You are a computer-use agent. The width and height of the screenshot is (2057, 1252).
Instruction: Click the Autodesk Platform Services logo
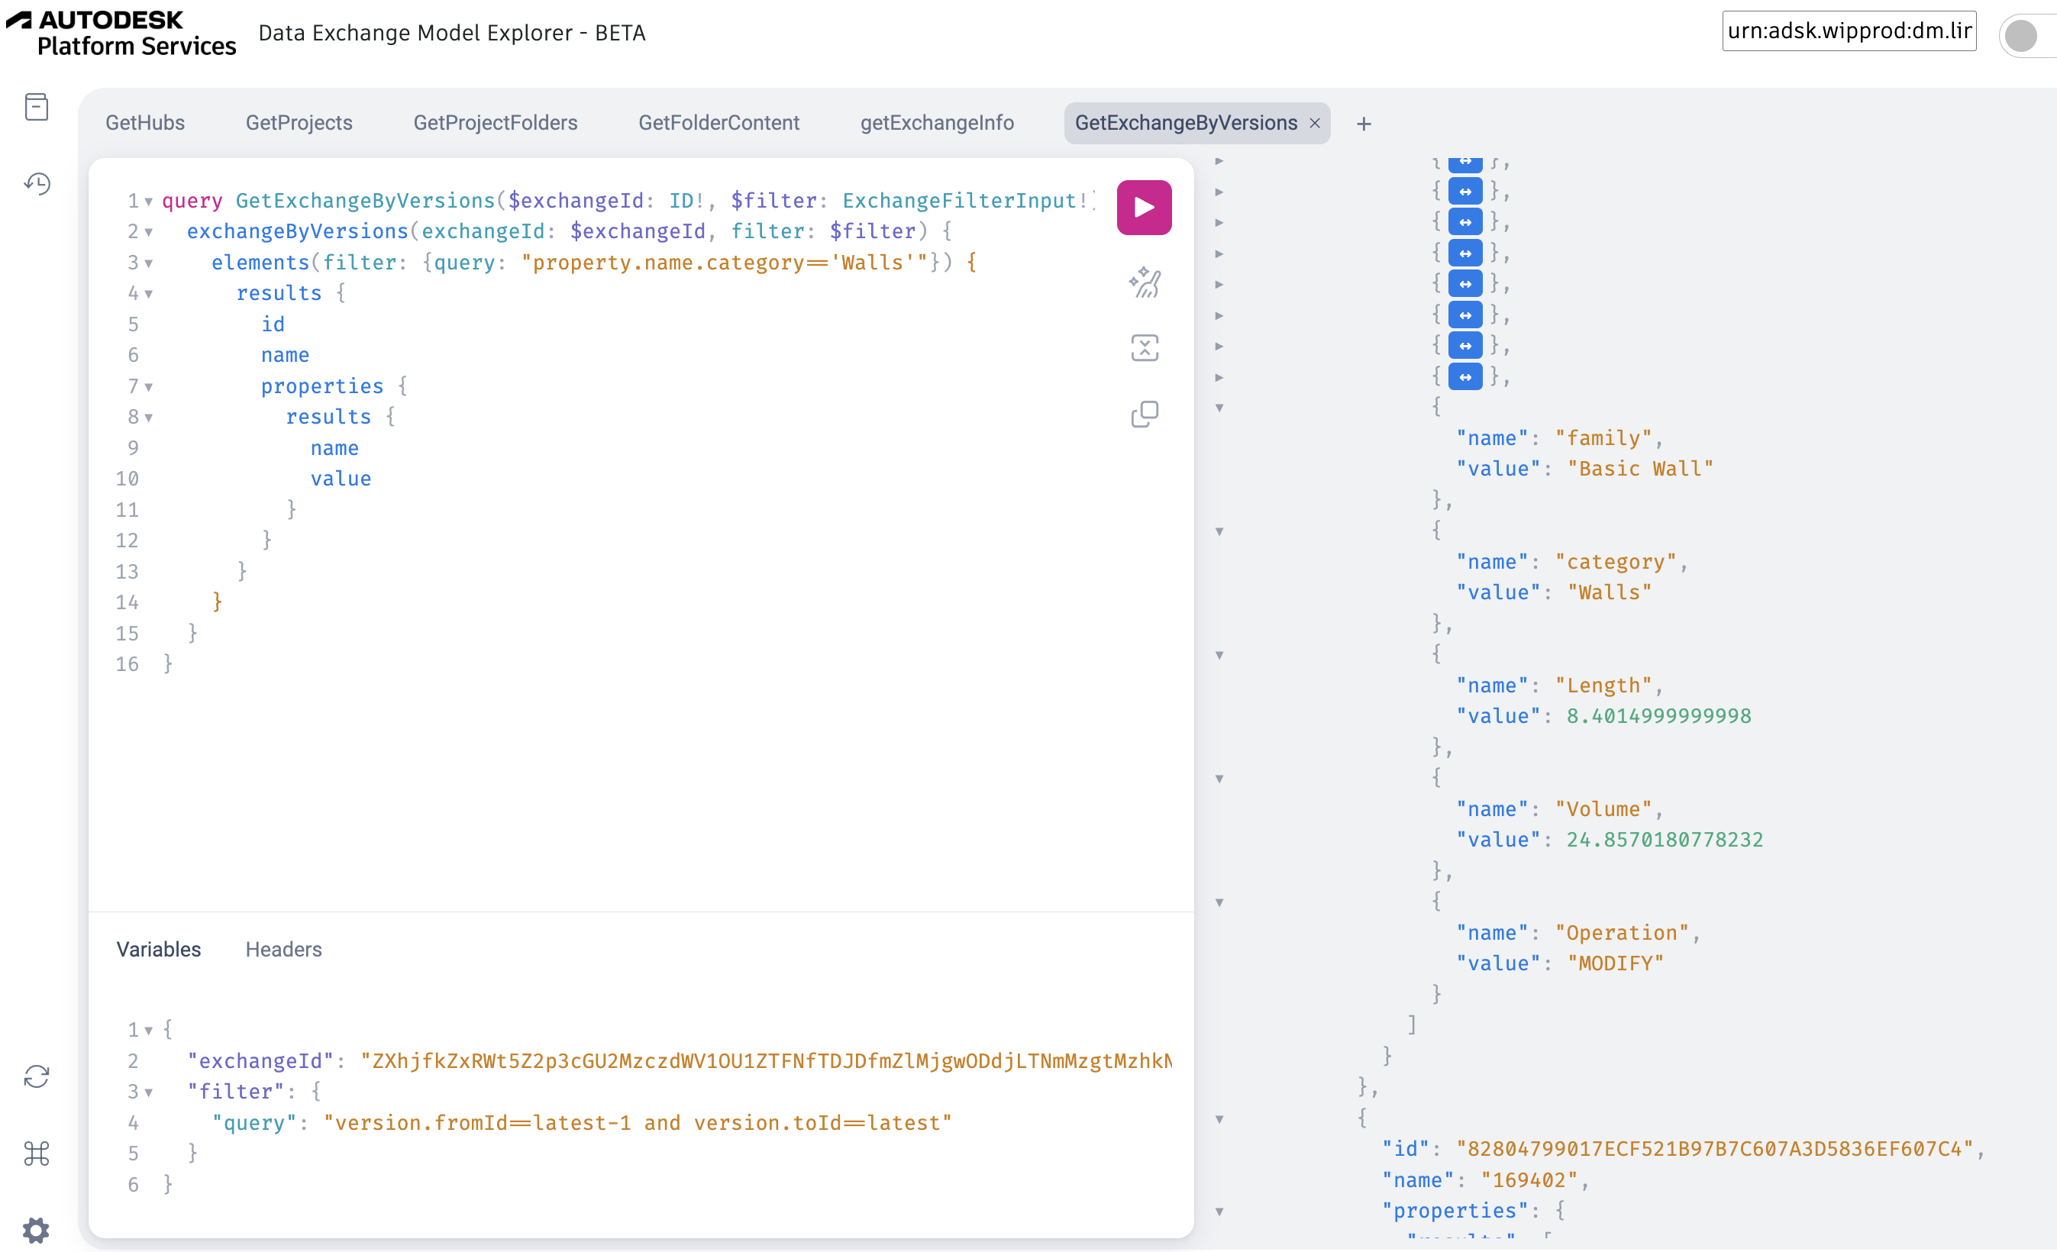pos(121,33)
